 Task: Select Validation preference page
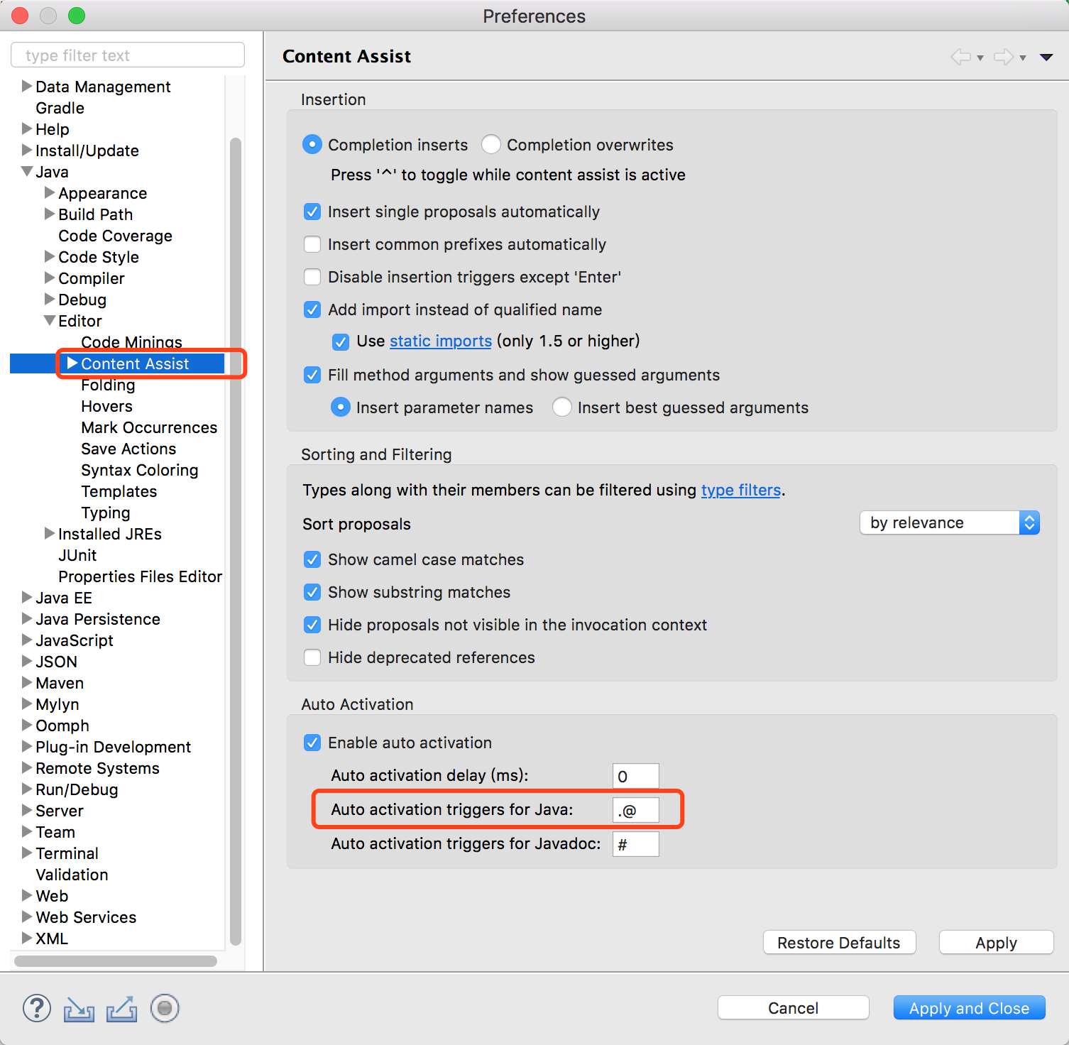(x=72, y=875)
